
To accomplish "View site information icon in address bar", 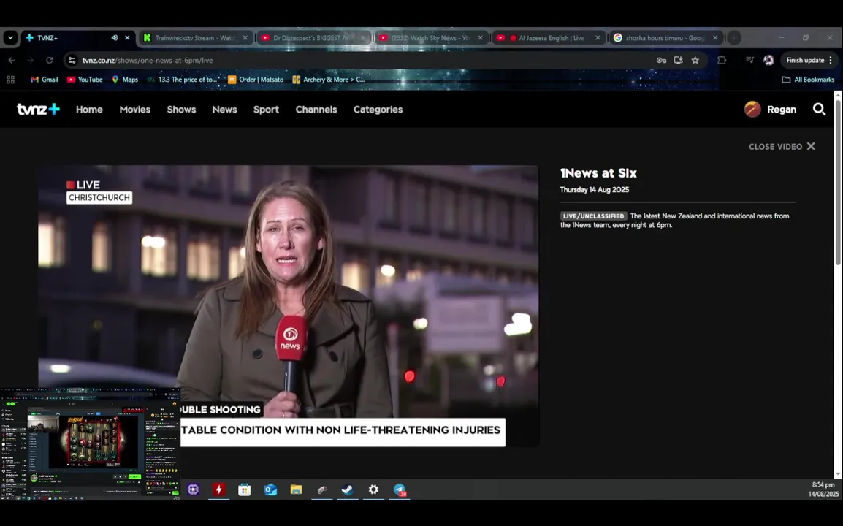I will pos(72,60).
